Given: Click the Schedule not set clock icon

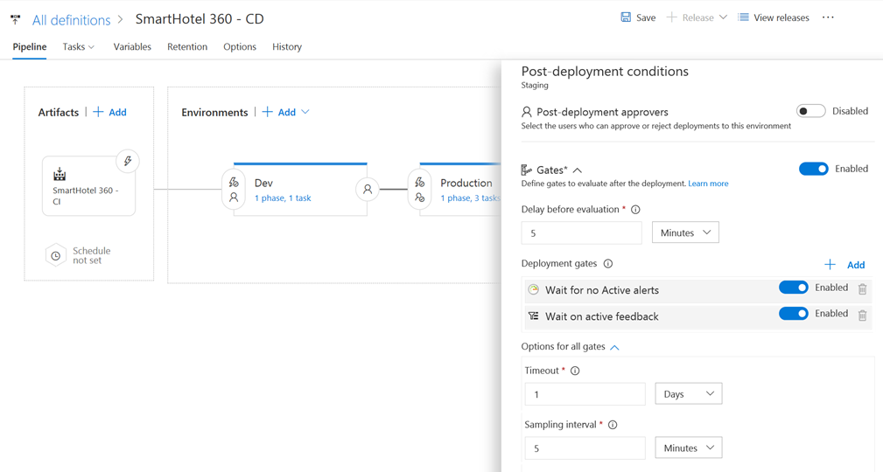Looking at the screenshot, I should pyautogui.click(x=55, y=255).
